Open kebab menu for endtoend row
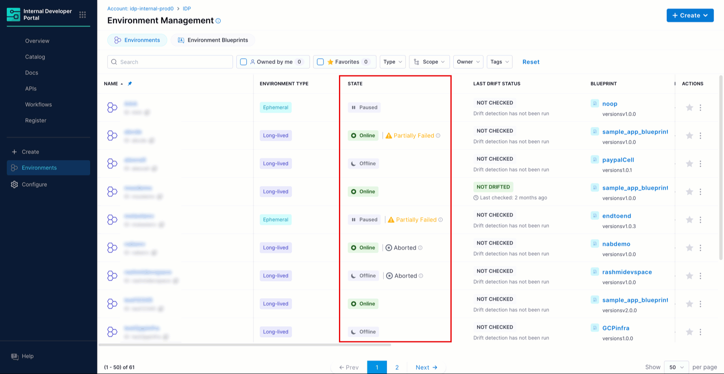 (701, 220)
